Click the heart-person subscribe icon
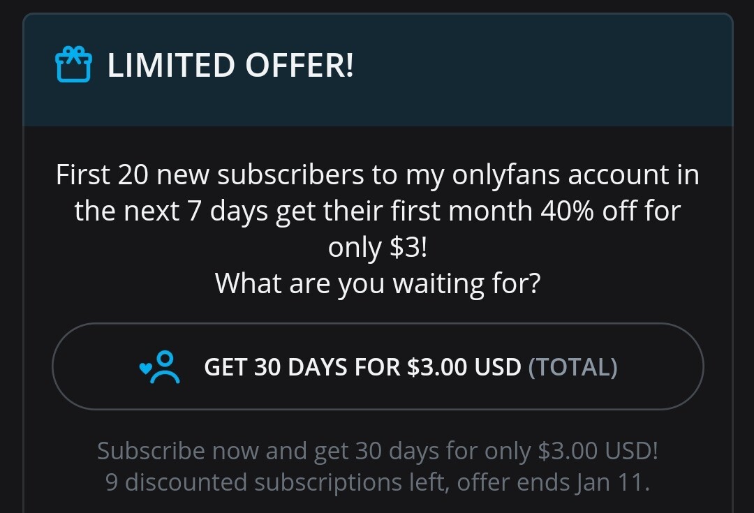Image resolution: width=754 pixels, height=513 pixels. point(161,366)
